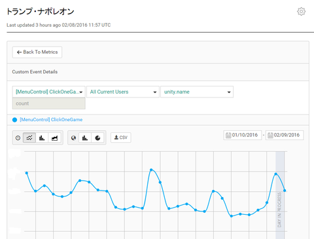Open the settings gear icon
Screen dimensions: 314x239
(x=302, y=11)
